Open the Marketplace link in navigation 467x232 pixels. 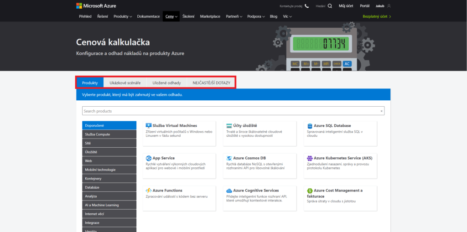point(210,16)
